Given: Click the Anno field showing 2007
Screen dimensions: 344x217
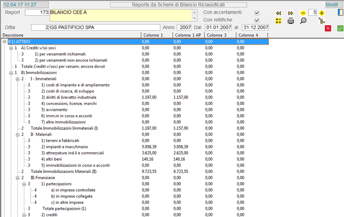Looking at the screenshot, I should 184,27.
